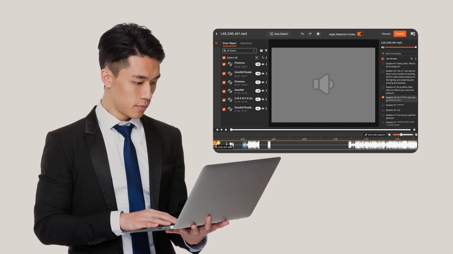Toggle the Apply Redaction Codes switch

360,34
